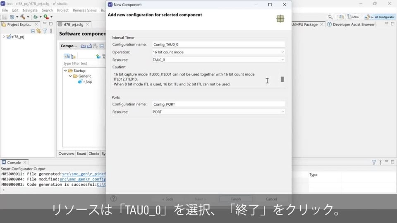The height and width of the screenshot is (223, 397).
Task: Click Collapse All icon in Project Explorer
Action: click(x=33, y=31)
